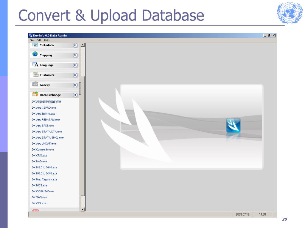Select the Mapping panel header

(54, 55)
